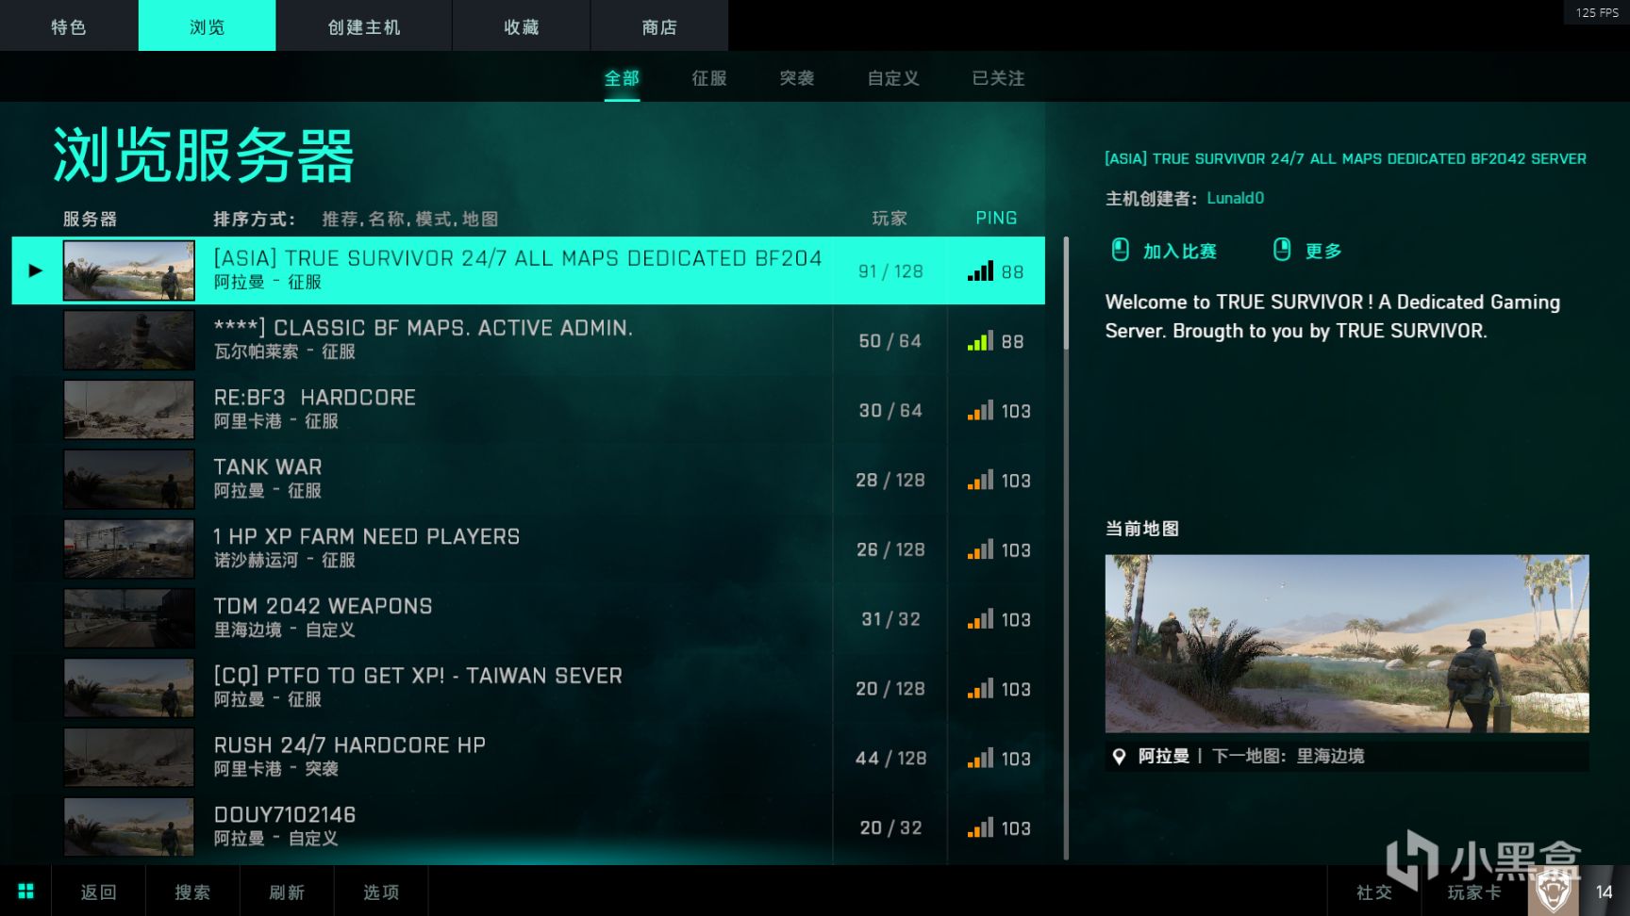
Task: Show 已关注 servers
Action: pyautogui.click(x=999, y=78)
